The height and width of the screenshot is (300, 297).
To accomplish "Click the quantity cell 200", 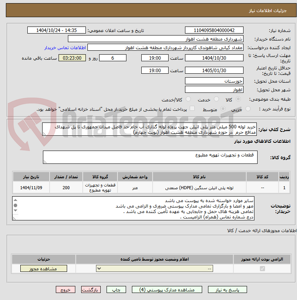I will (x=66, y=188).
